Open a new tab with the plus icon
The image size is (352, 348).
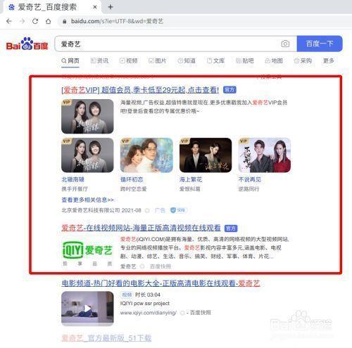[x=111, y=7]
